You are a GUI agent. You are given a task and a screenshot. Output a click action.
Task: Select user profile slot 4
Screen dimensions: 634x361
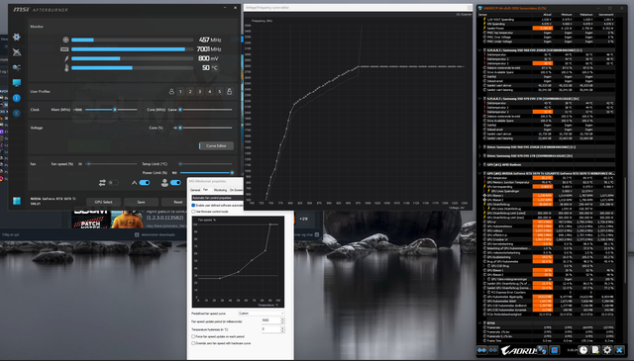210,92
